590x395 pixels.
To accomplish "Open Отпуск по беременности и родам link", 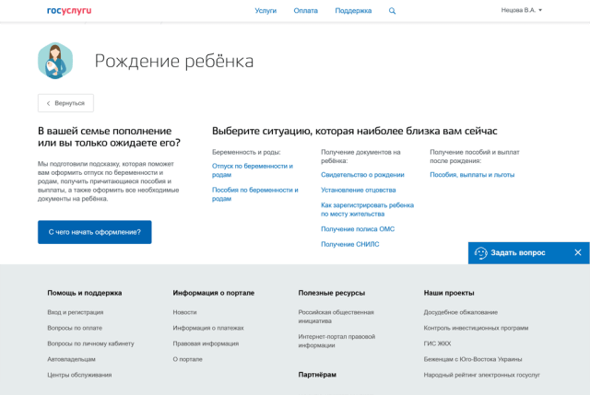I will pos(253,170).
